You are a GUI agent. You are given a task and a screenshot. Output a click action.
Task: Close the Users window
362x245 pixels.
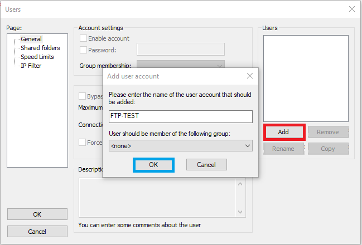(351, 9)
